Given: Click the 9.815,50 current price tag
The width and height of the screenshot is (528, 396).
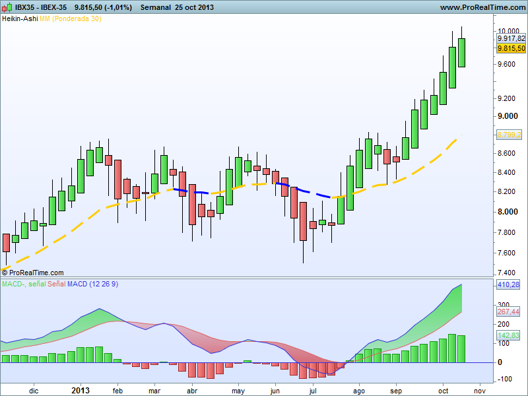Looking at the screenshot, I should (511, 48).
